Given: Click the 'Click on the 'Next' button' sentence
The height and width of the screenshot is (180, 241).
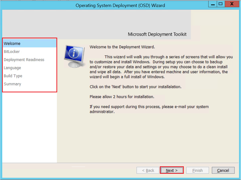Looking at the screenshot, I should (x=136, y=87).
